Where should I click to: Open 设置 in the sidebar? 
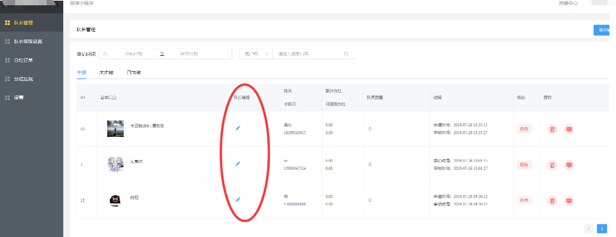tap(32, 97)
